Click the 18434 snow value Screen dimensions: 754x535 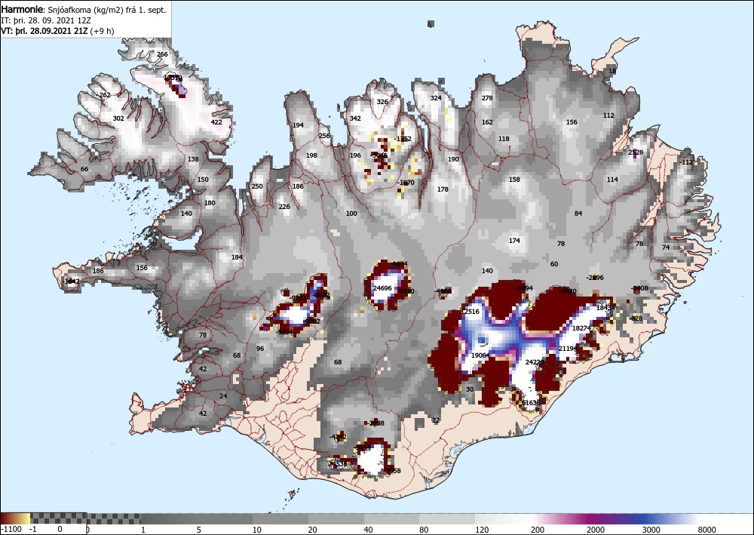point(606,308)
